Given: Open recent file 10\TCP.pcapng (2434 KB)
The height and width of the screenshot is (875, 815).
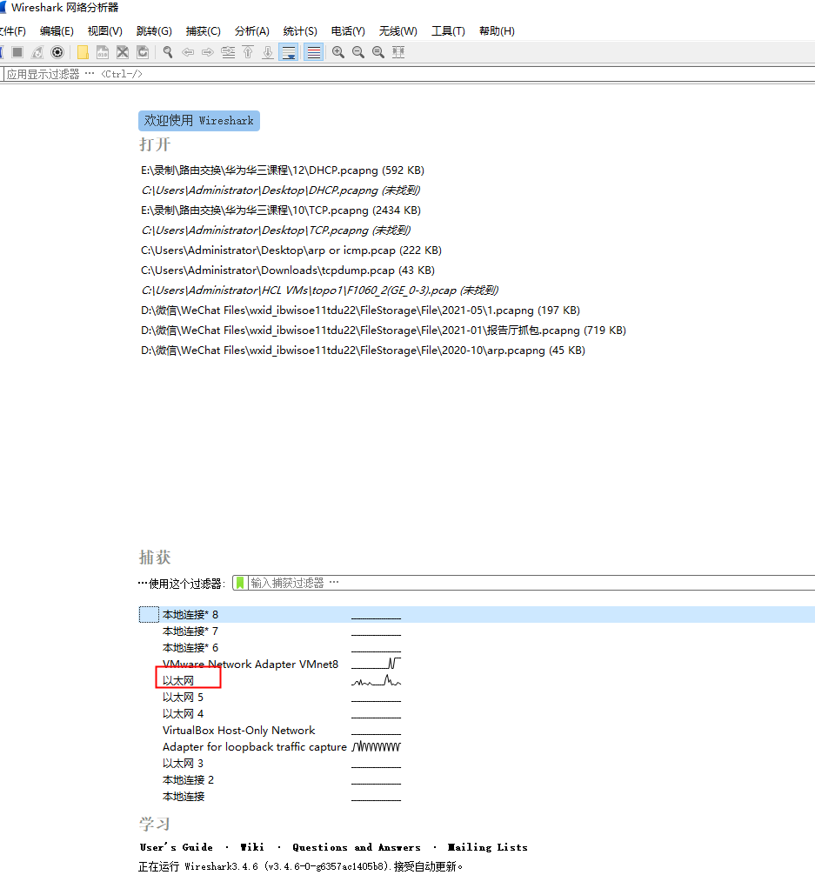Looking at the screenshot, I should 281,210.
